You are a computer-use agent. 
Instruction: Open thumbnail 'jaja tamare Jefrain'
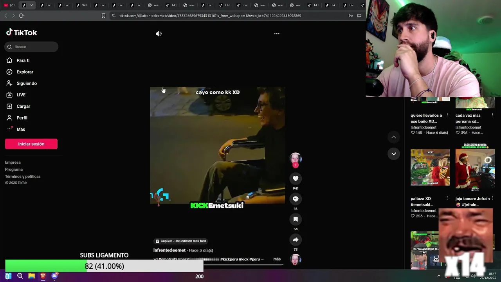(475, 167)
